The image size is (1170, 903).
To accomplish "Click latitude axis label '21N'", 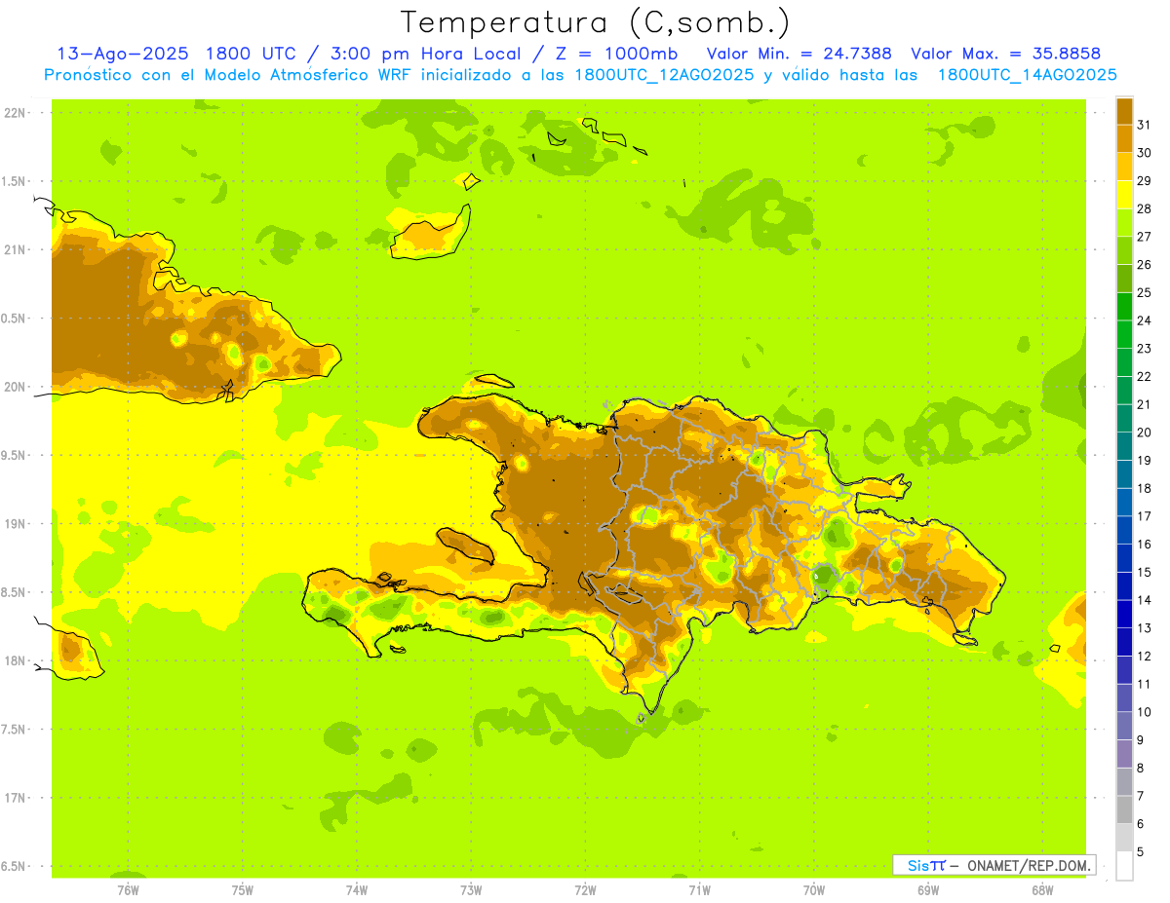I will click(15, 249).
